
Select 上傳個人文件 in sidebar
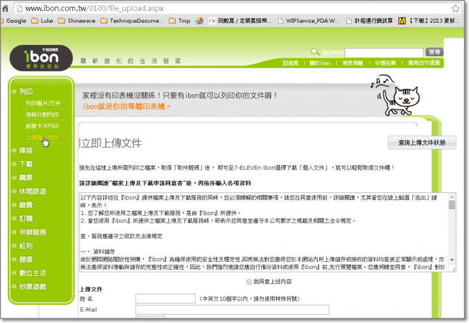coord(42,137)
